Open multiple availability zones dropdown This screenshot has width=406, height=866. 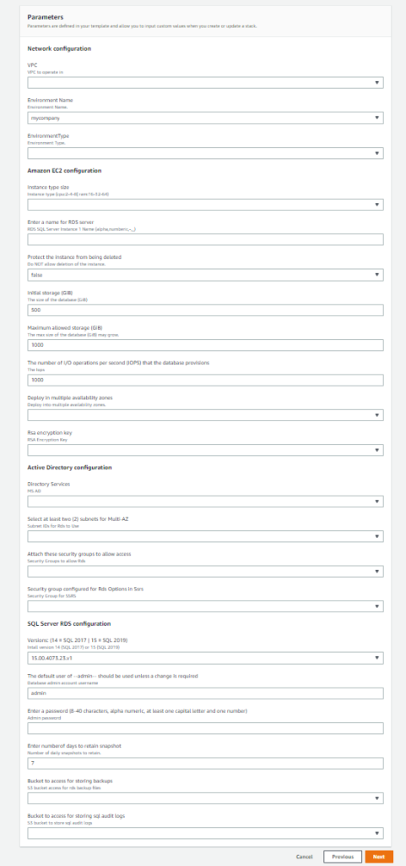[x=205, y=414]
